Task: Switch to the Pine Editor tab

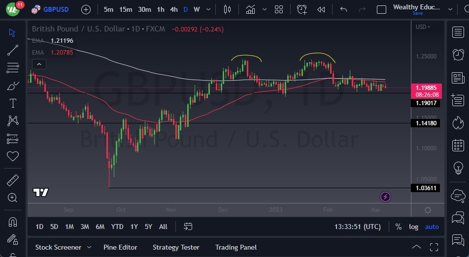Action: (120, 247)
